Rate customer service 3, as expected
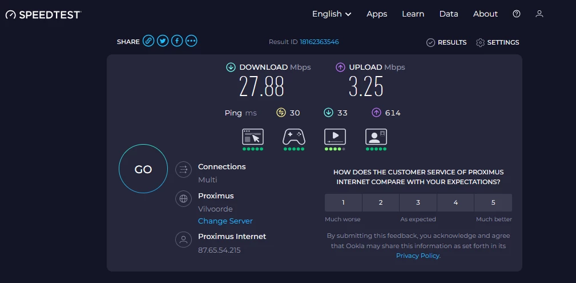576x283 pixels. pos(418,202)
